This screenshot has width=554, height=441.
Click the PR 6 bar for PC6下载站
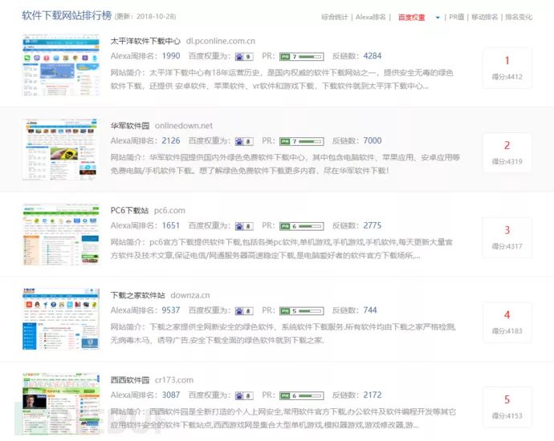pos(301,226)
